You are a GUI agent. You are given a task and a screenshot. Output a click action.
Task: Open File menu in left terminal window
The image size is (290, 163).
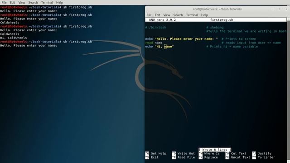pos(4,2)
